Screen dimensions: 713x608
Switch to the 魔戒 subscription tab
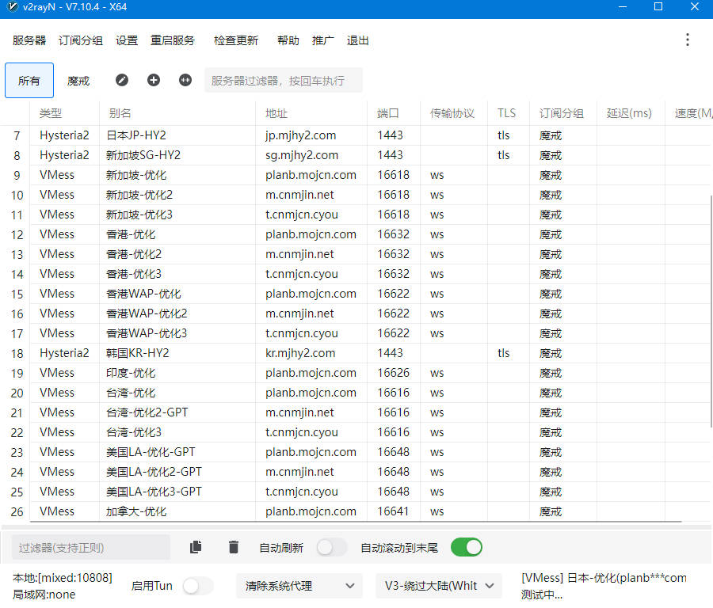[78, 81]
